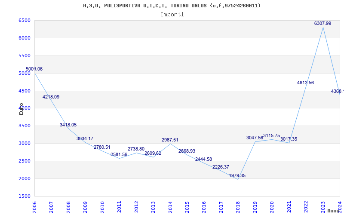Click x-axis year label 2011
The width and height of the screenshot is (344, 215).
pos(120,207)
